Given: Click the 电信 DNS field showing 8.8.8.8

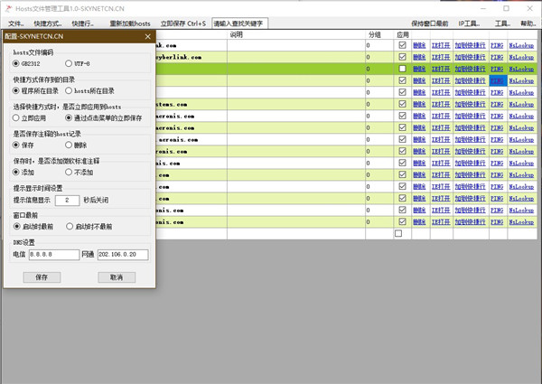Looking at the screenshot, I should 53,255.
